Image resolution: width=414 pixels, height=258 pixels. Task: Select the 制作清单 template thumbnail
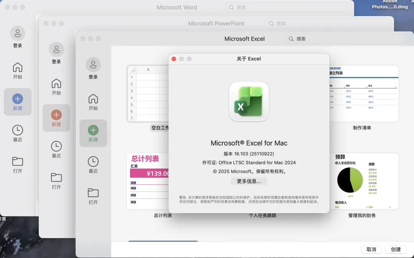click(362, 94)
